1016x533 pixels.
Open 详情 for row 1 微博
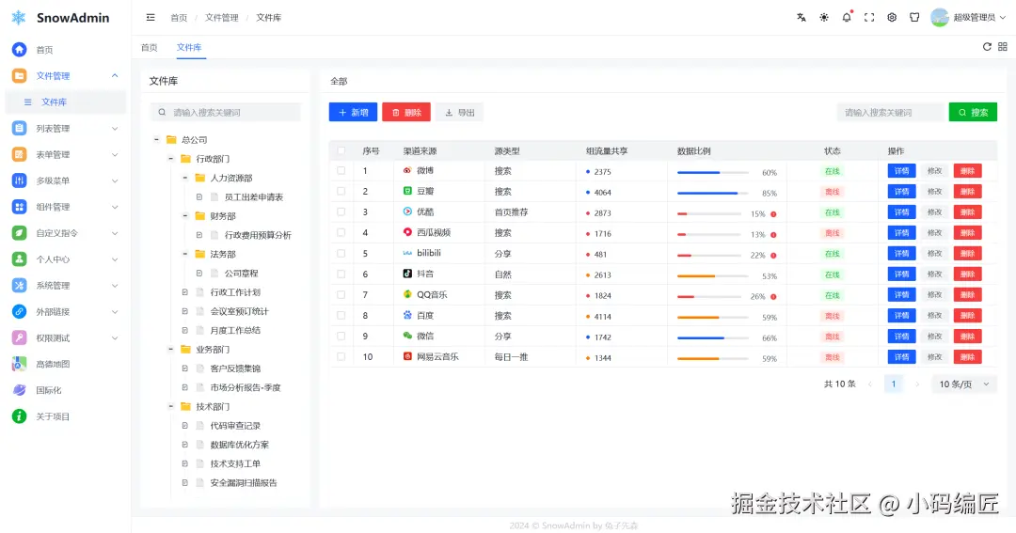902,171
